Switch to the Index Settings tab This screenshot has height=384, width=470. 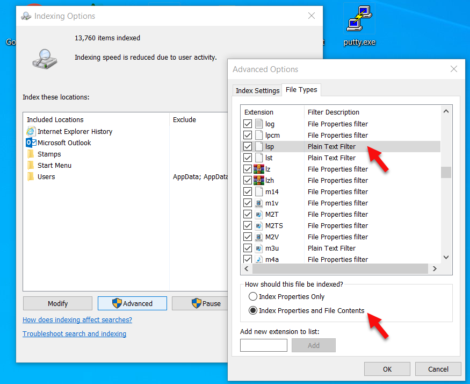click(x=257, y=91)
